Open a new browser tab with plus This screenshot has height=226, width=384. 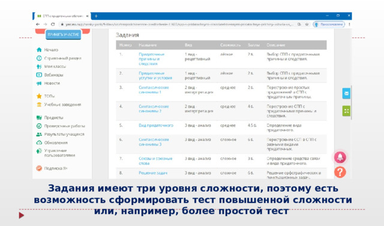click(96, 16)
